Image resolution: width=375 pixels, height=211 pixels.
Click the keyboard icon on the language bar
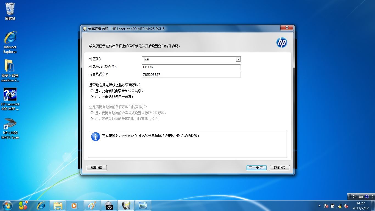(361, 196)
